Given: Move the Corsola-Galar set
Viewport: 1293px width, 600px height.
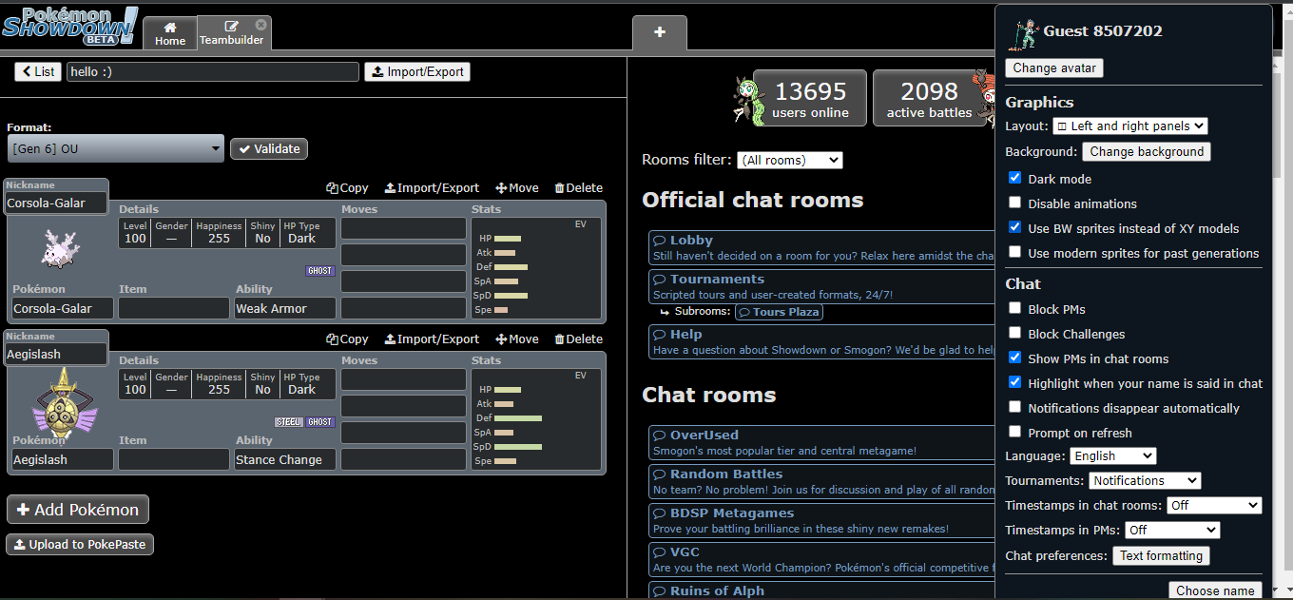Looking at the screenshot, I should click(517, 188).
